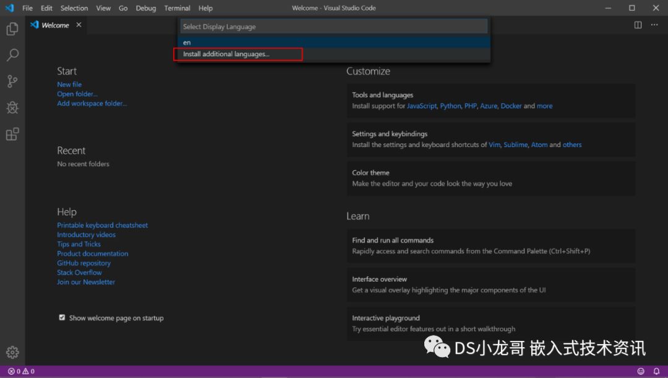Open notifications bell in status bar
Viewport: 668px width, 378px height.
pos(656,371)
